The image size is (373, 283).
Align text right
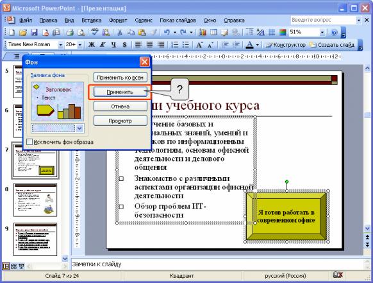(161, 44)
